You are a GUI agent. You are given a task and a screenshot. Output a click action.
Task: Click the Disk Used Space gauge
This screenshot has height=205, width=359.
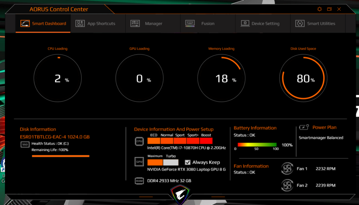coord(303,78)
